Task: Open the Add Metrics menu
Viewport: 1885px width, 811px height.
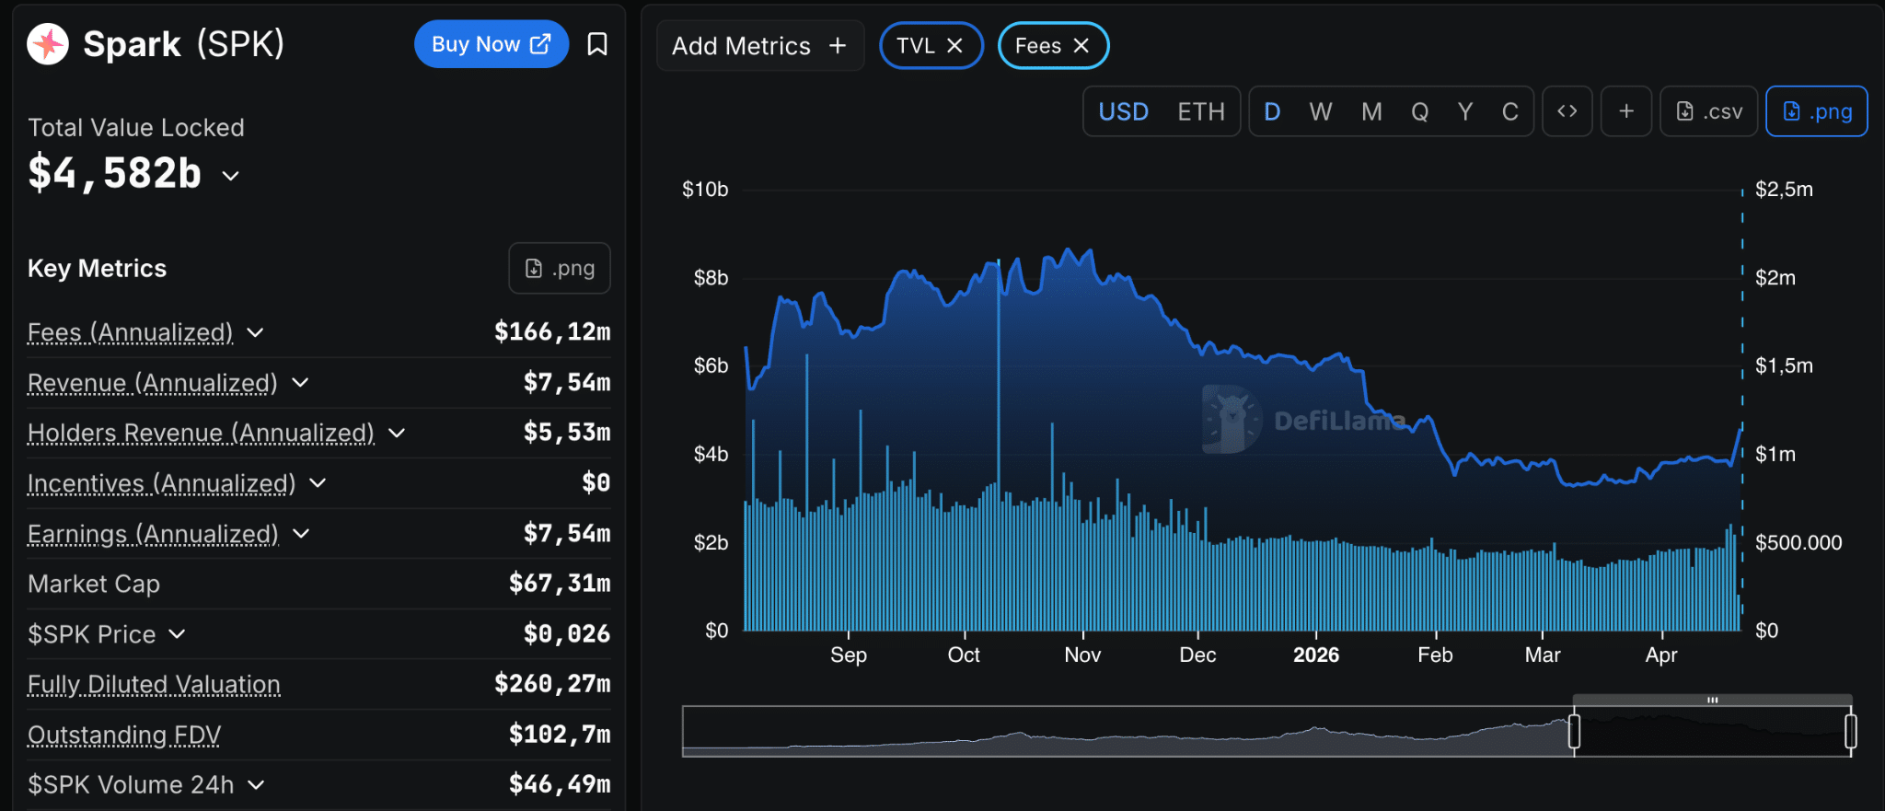Action: [x=759, y=46]
